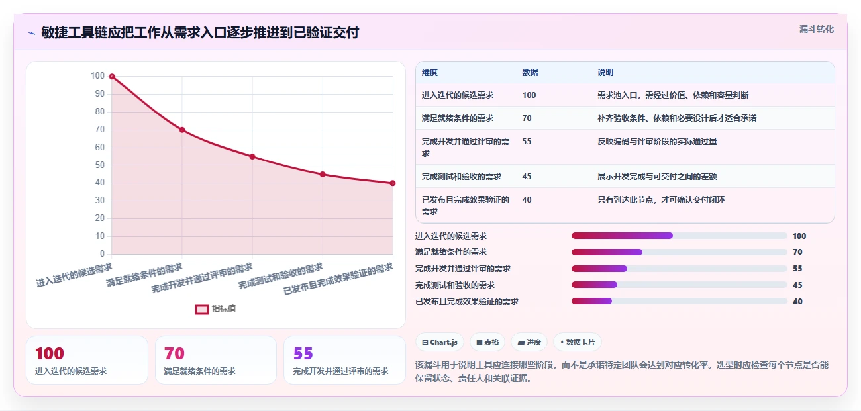Click the 维度 table column header

(x=430, y=73)
